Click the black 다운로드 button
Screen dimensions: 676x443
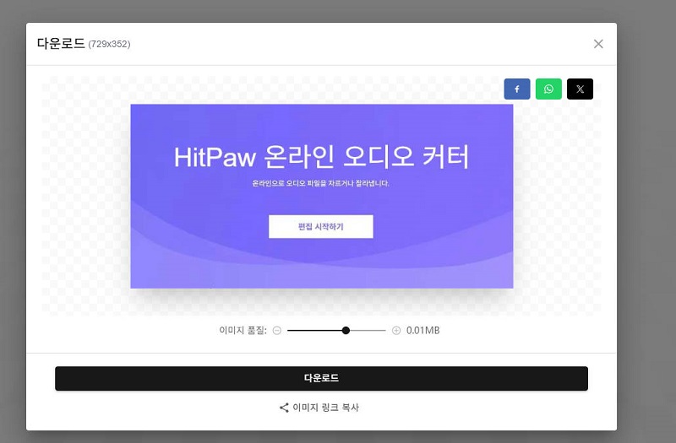coord(321,378)
